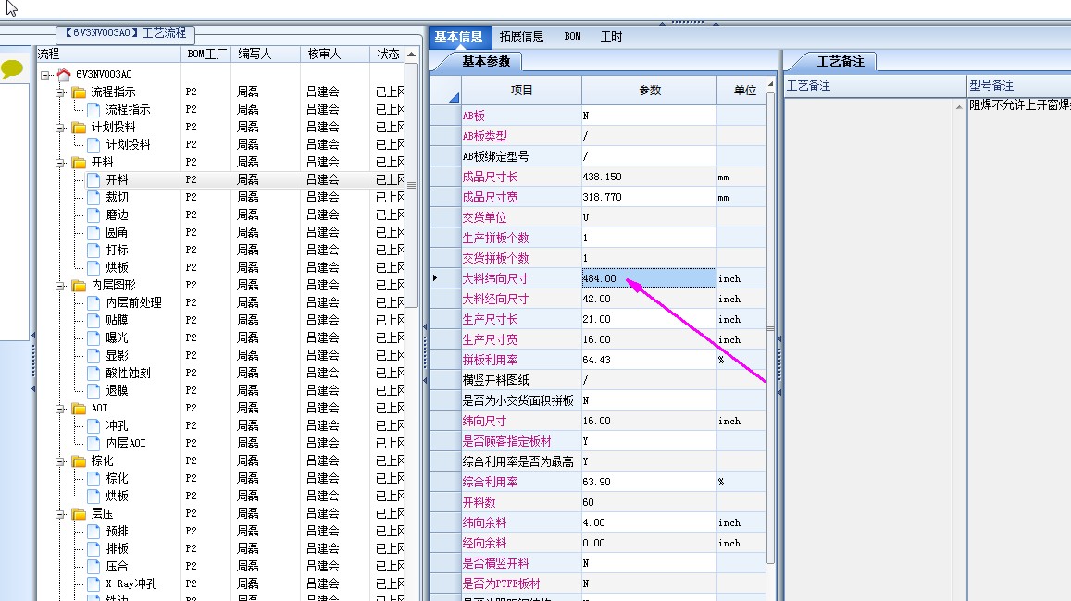Click the document icon beside 贴膜
Image resolution: width=1071 pixels, height=601 pixels.
point(93,321)
